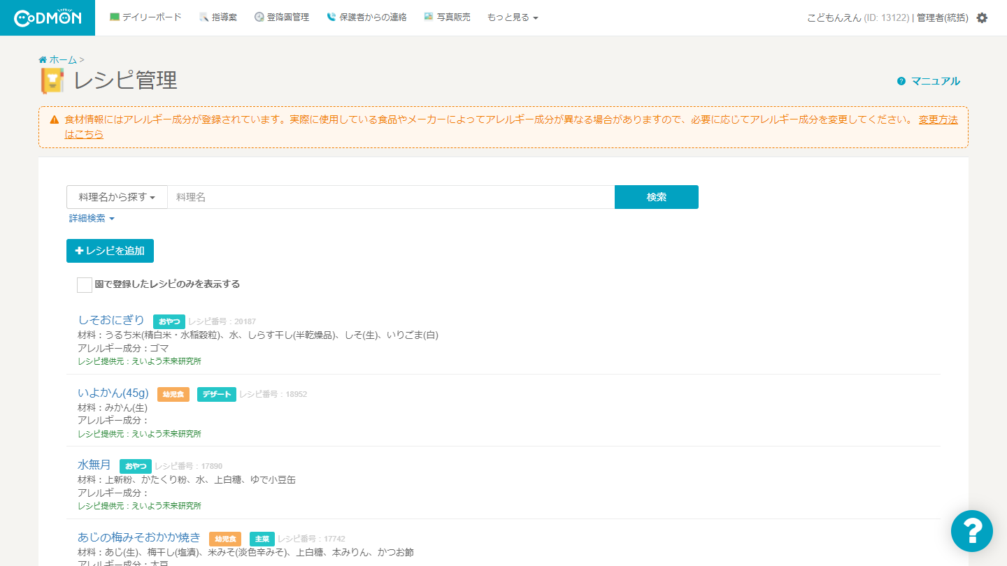Expand 詳細検索 advanced search options
1007x566 pixels.
92,219
